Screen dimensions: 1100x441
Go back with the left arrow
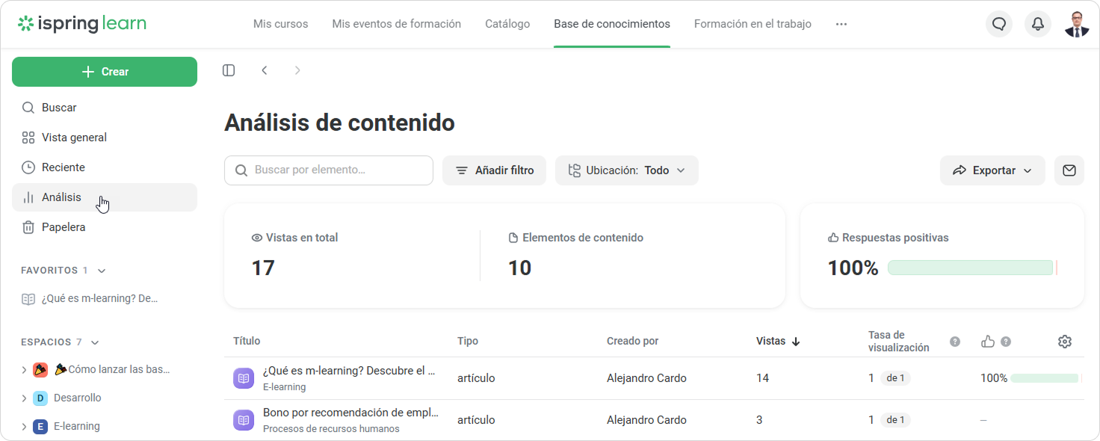265,70
